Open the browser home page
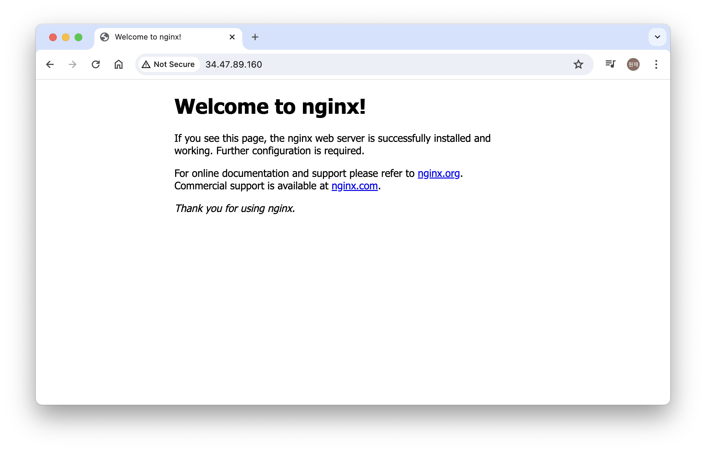706x452 pixels. click(119, 64)
